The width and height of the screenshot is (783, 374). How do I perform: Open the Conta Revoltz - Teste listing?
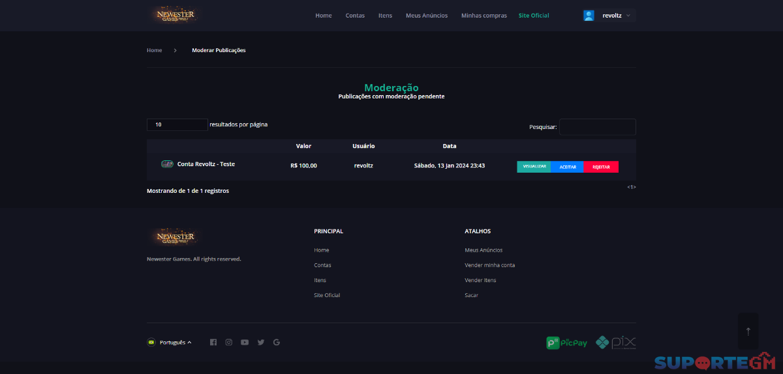click(x=206, y=164)
